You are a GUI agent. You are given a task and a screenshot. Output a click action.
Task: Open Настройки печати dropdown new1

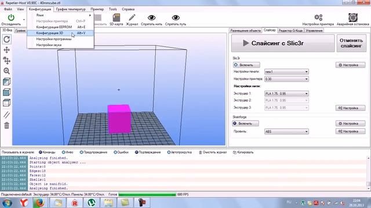pos(286,72)
